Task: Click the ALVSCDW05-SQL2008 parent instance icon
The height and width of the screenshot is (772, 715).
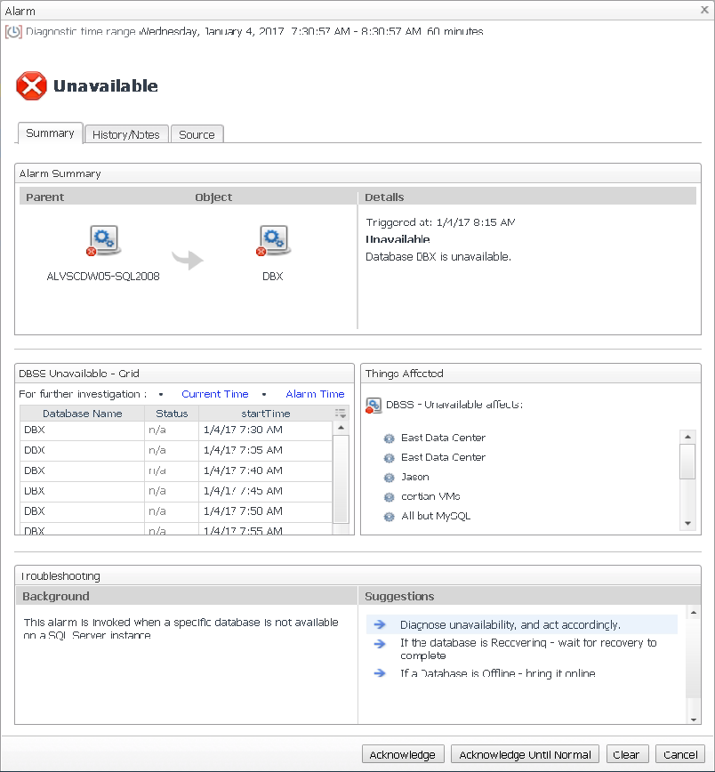Action: tap(103, 240)
